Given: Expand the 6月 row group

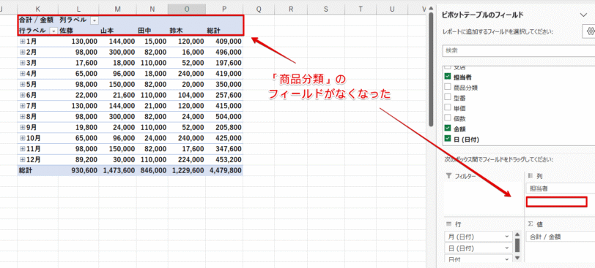Looking at the screenshot, I should (x=23, y=95).
